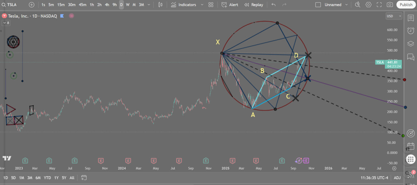Enter fullscreen mode
Viewport: 417px width, 185px height.
tap(379, 5)
